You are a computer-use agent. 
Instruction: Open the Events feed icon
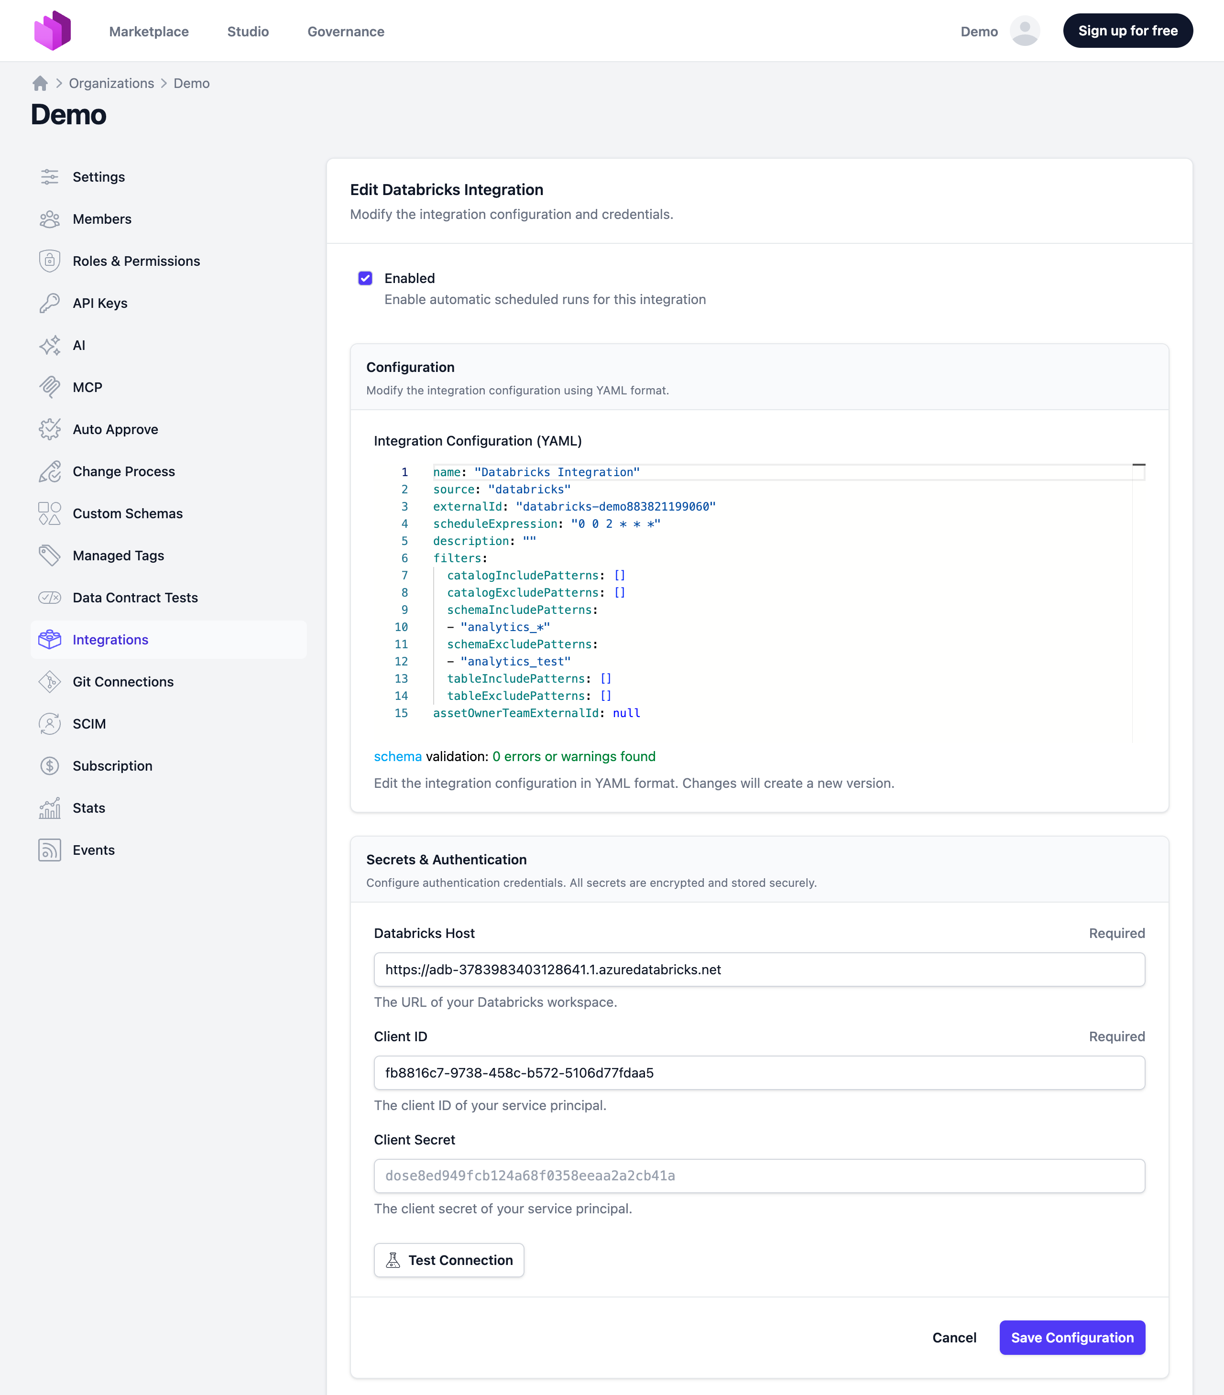(50, 850)
